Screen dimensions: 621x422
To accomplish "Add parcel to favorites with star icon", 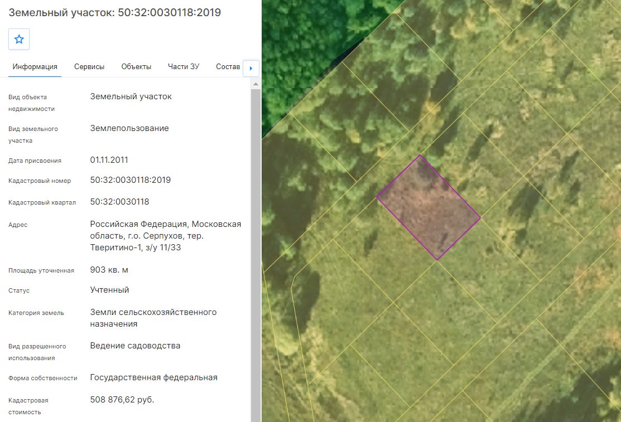I will tap(19, 39).
